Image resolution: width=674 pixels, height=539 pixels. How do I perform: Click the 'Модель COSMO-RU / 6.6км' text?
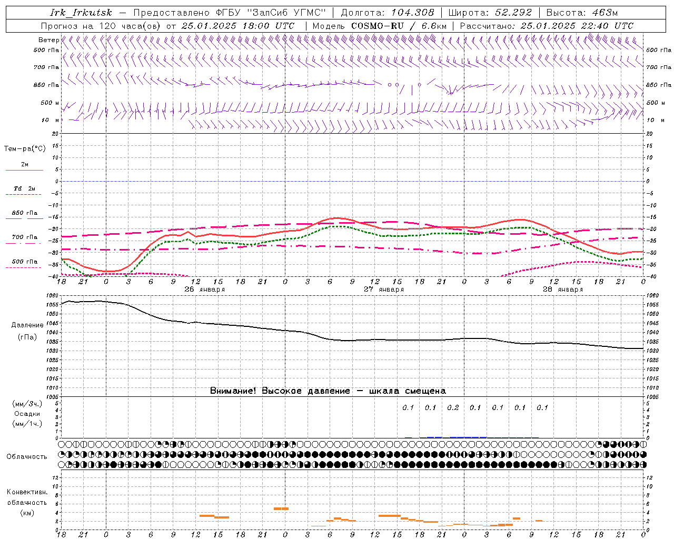pyautogui.click(x=379, y=26)
